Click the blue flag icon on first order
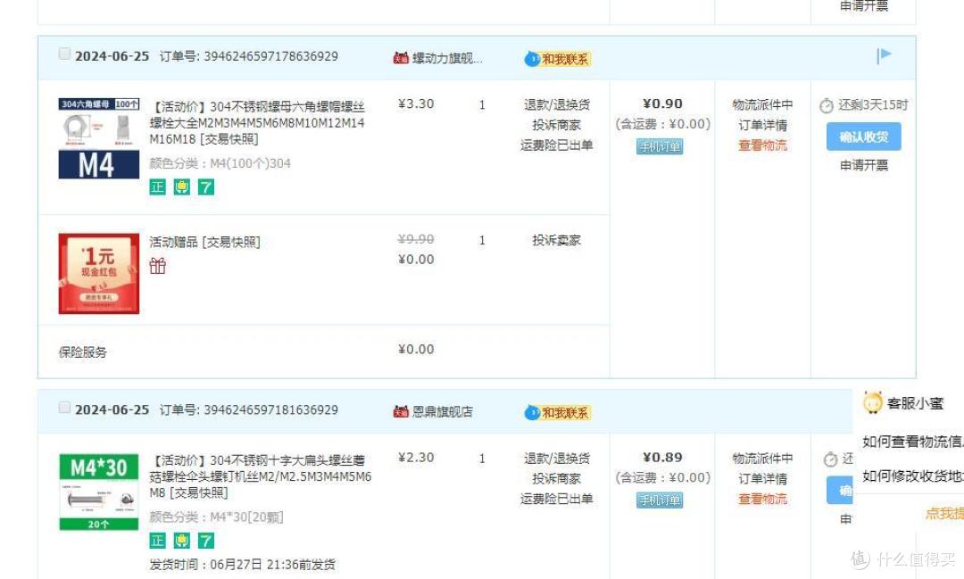964x579 pixels. (x=884, y=56)
